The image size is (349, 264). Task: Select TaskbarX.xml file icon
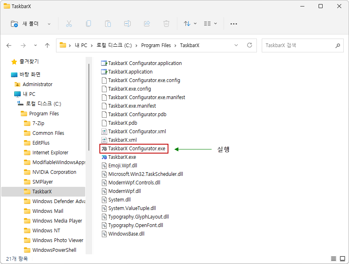(104, 140)
